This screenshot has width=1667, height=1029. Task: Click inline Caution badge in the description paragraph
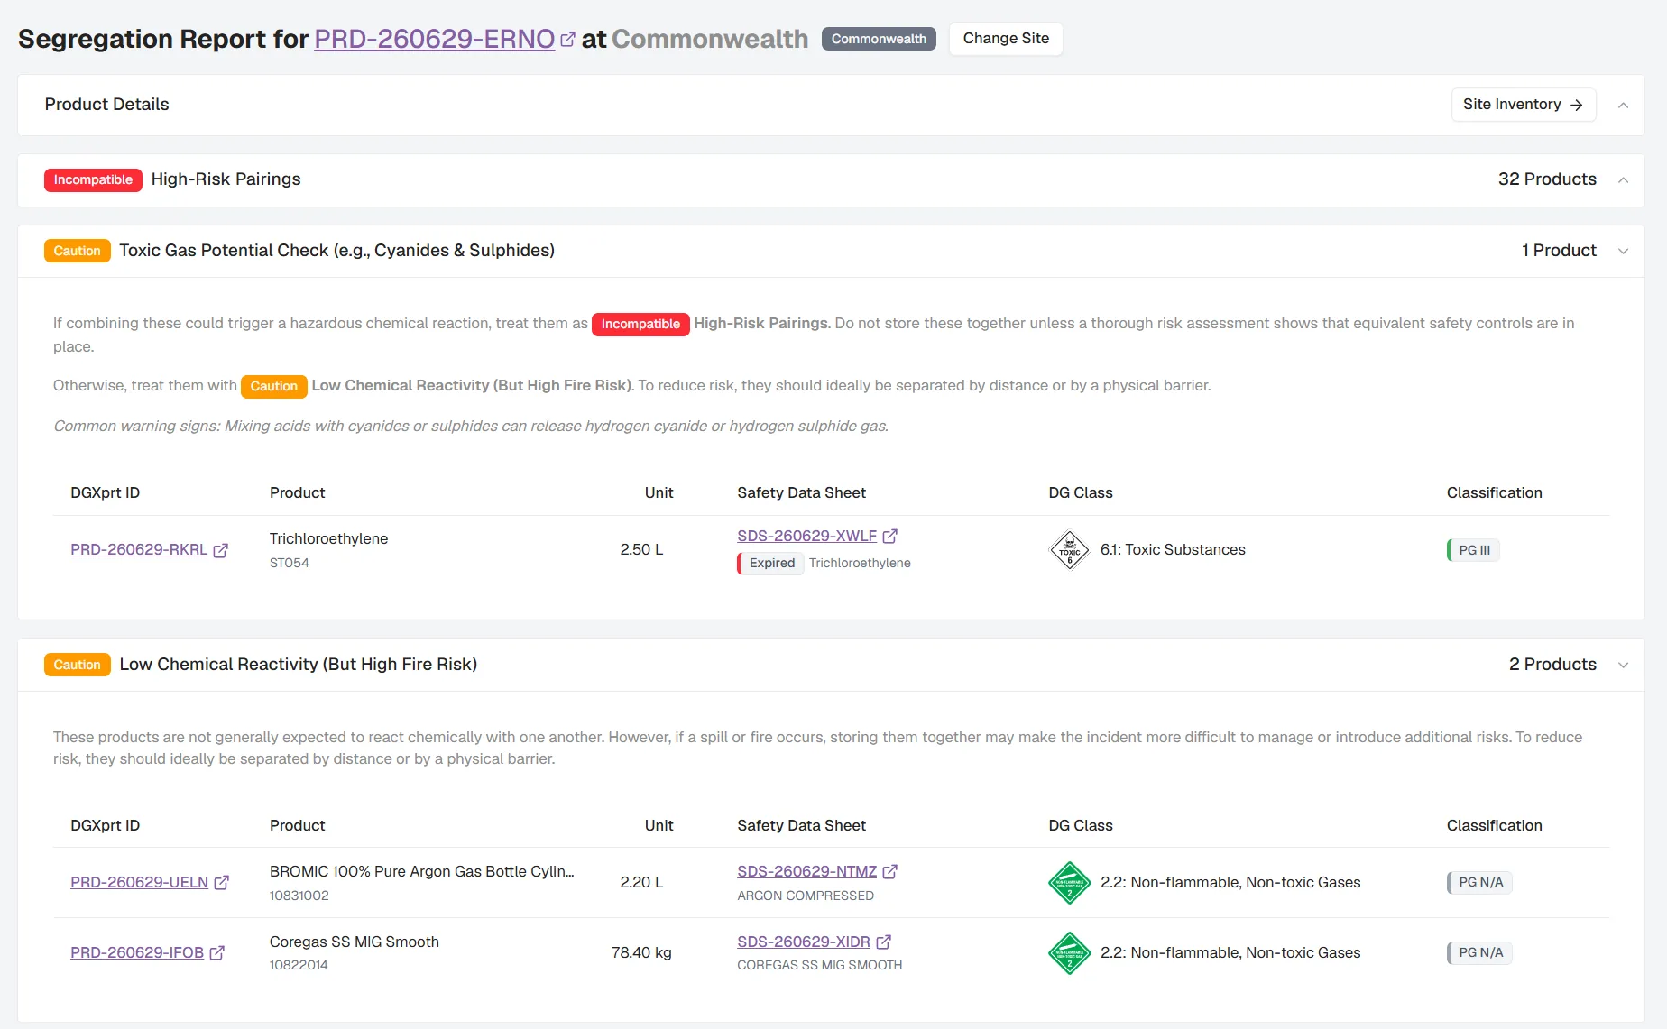[273, 386]
